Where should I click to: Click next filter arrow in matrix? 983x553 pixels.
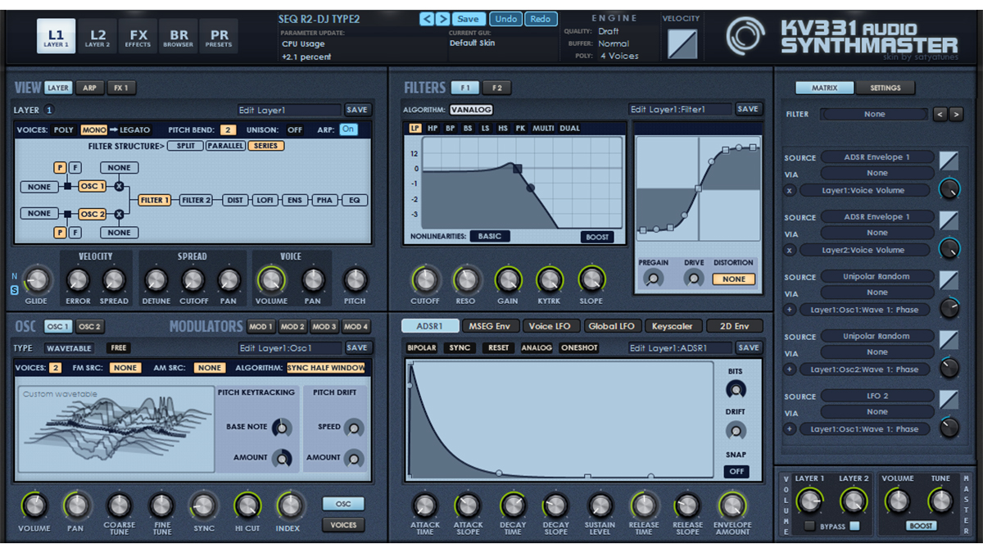pyautogui.click(x=956, y=115)
